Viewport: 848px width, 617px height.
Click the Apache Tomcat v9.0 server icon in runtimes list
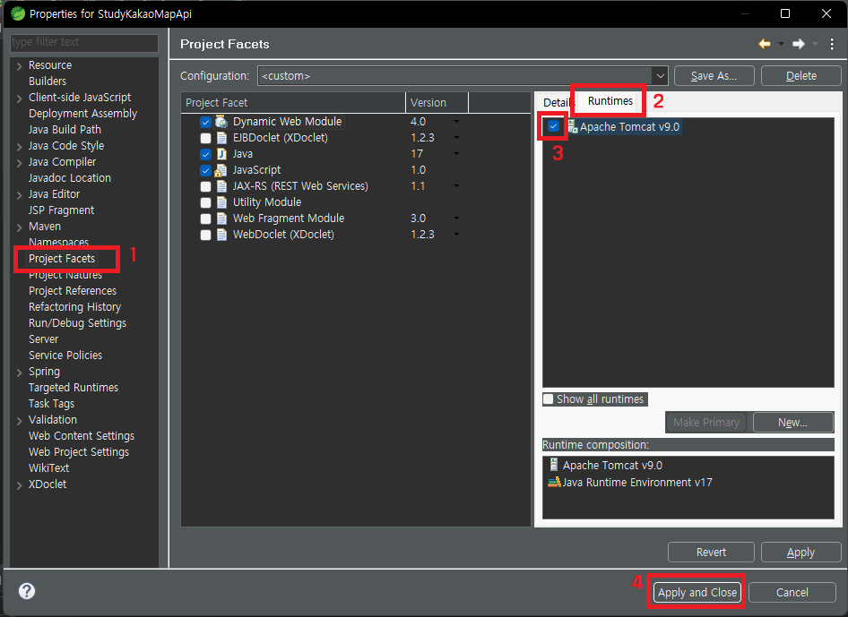573,127
